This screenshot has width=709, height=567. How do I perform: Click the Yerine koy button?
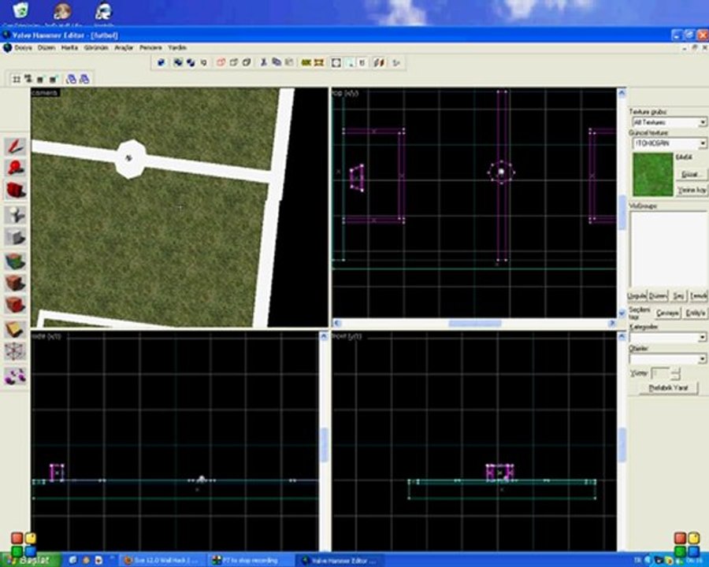[x=692, y=191]
